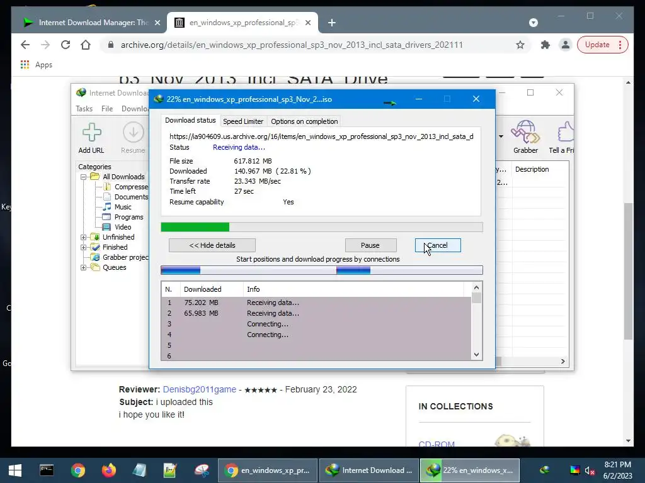This screenshot has height=483, width=645.
Task: Click the archive.org address bar
Action: coord(292,45)
